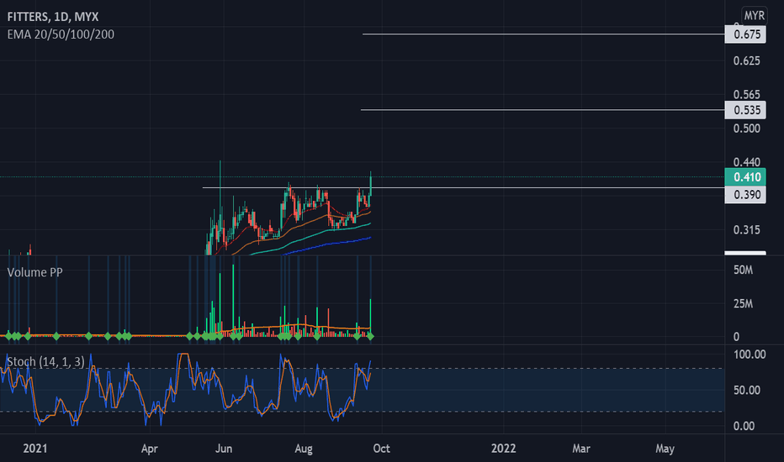Click the last breakout candle
Screen dimensions: 784x462
(370, 183)
